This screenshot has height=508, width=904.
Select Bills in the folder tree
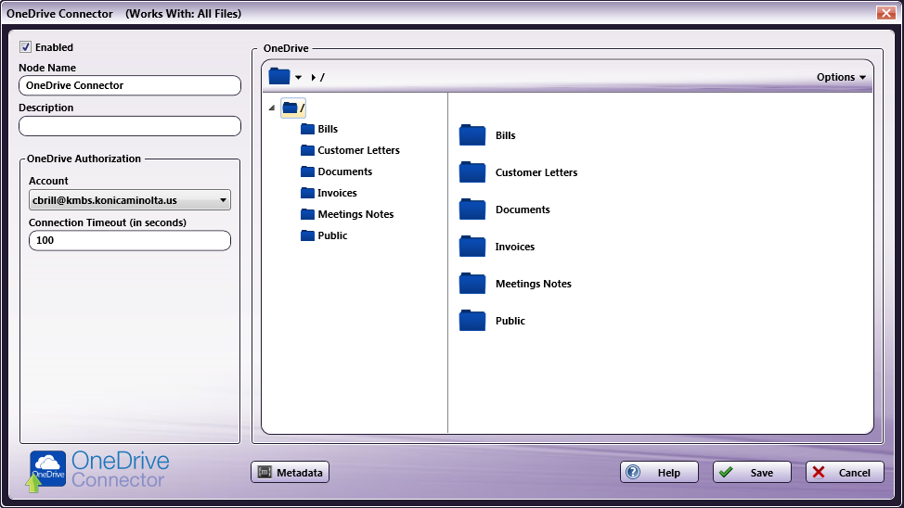(x=328, y=129)
